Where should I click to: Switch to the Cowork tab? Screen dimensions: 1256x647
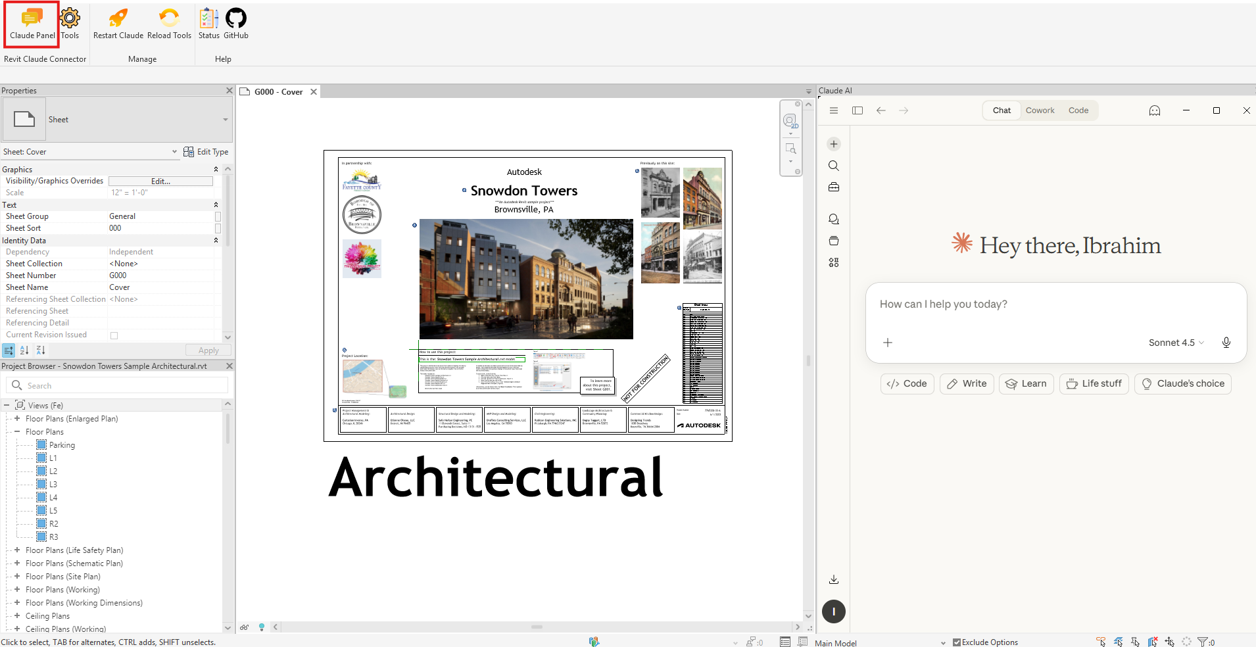pyautogui.click(x=1040, y=110)
